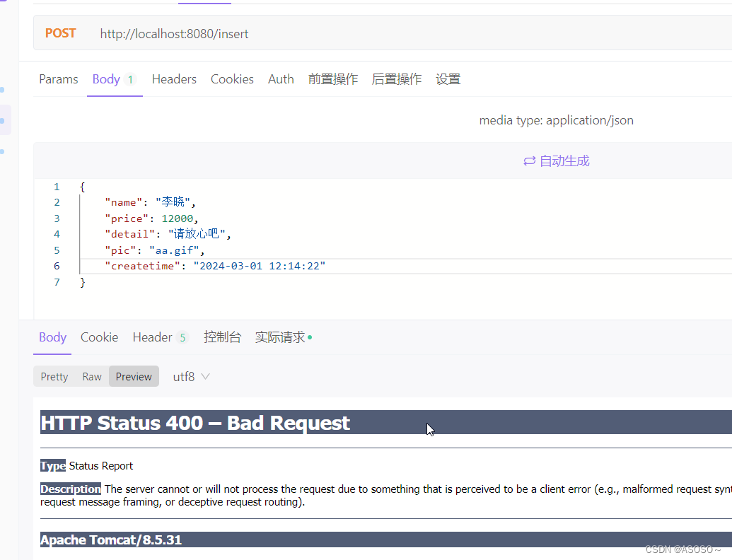Open the POST method selector
The height and width of the screenshot is (560, 732).
(x=60, y=33)
